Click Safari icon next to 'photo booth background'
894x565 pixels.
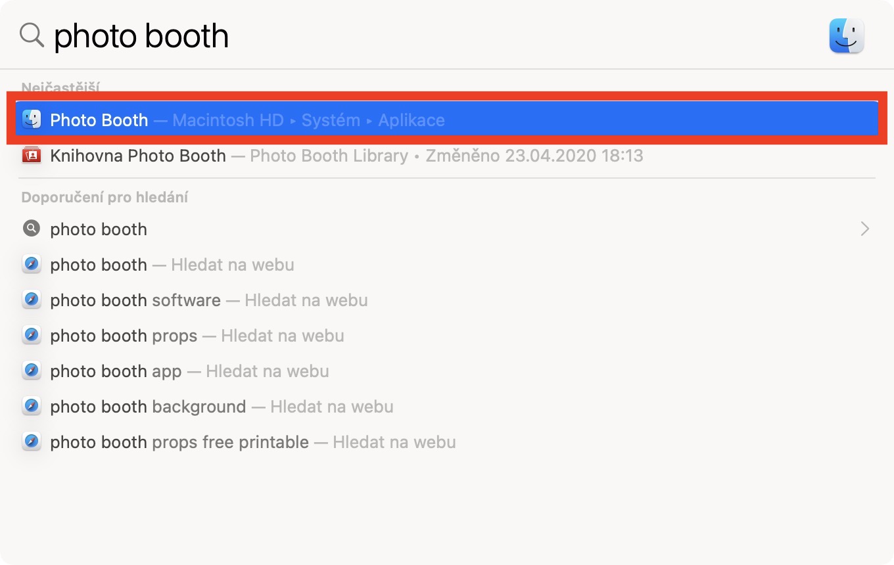(x=32, y=407)
